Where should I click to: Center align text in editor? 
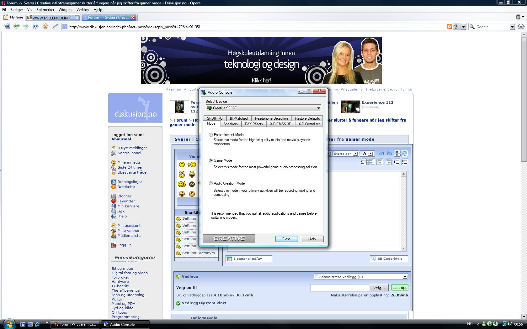[380, 162]
